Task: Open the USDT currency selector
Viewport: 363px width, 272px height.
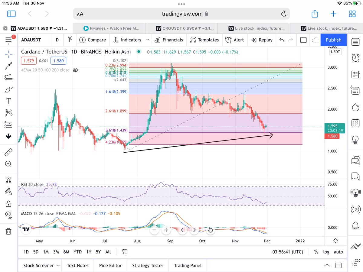Action: click(x=335, y=52)
